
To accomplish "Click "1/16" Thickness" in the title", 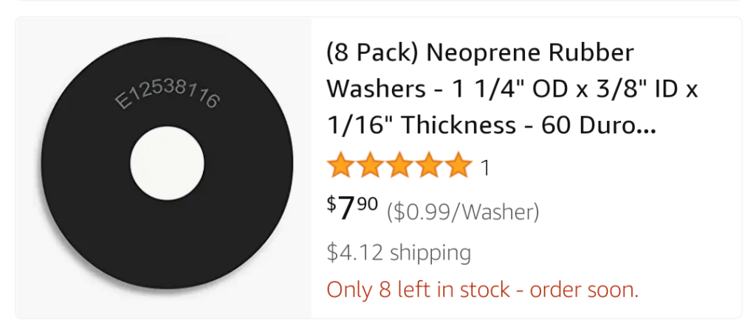I will [x=422, y=125].
